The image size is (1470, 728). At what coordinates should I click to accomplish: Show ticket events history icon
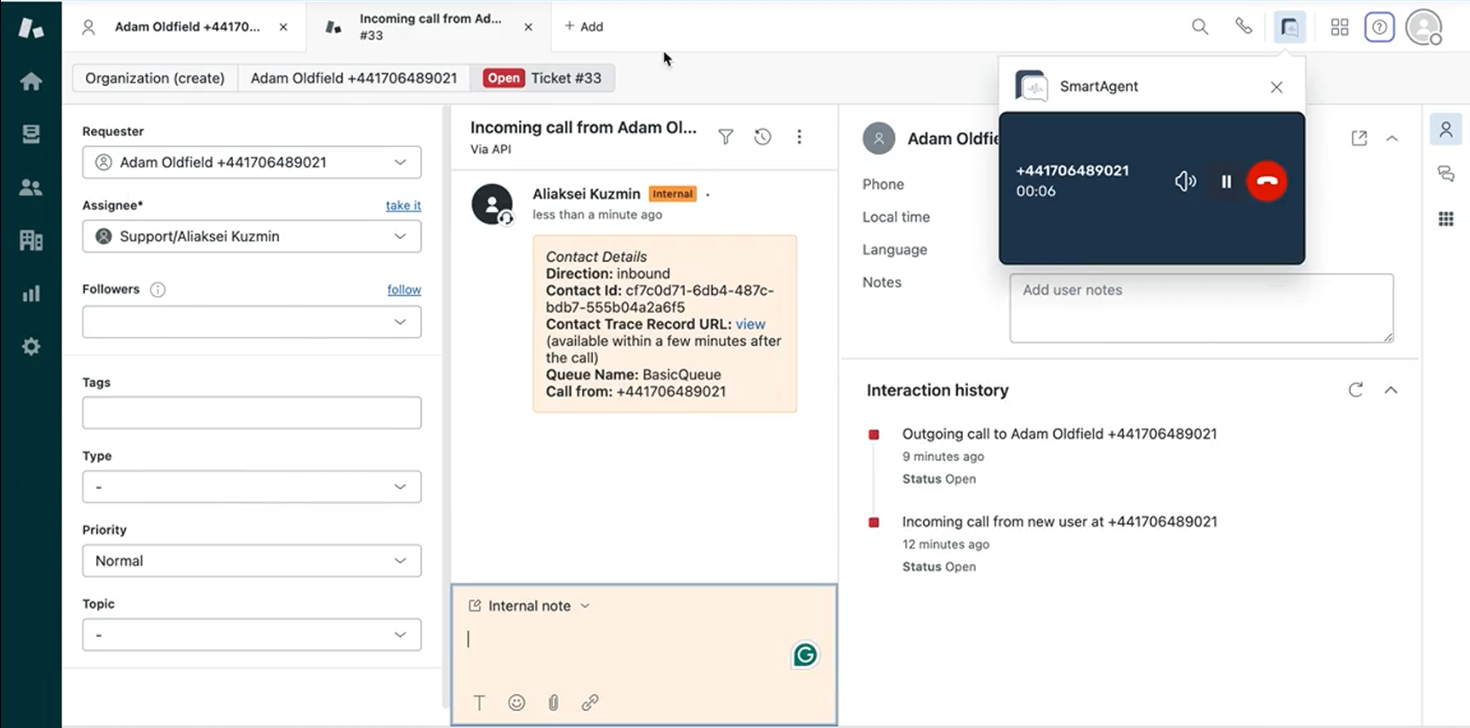point(762,137)
